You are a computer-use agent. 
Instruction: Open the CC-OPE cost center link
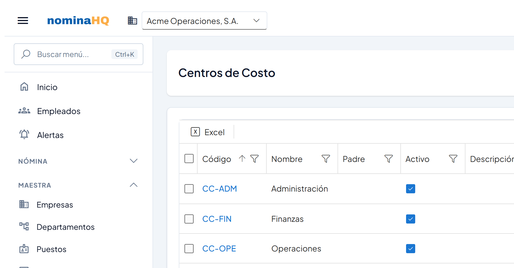[219, 249]
